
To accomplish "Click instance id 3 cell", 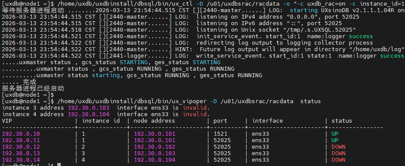I will (x=83, y=153).
